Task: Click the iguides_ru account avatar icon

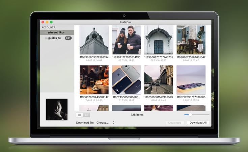Action: point(46,38)
